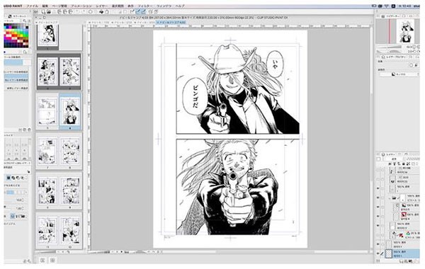Click the Wi-Fi icon in macOS menu bar
The height and width of the screenshot is (269, 425).
(x=387, y=6)
